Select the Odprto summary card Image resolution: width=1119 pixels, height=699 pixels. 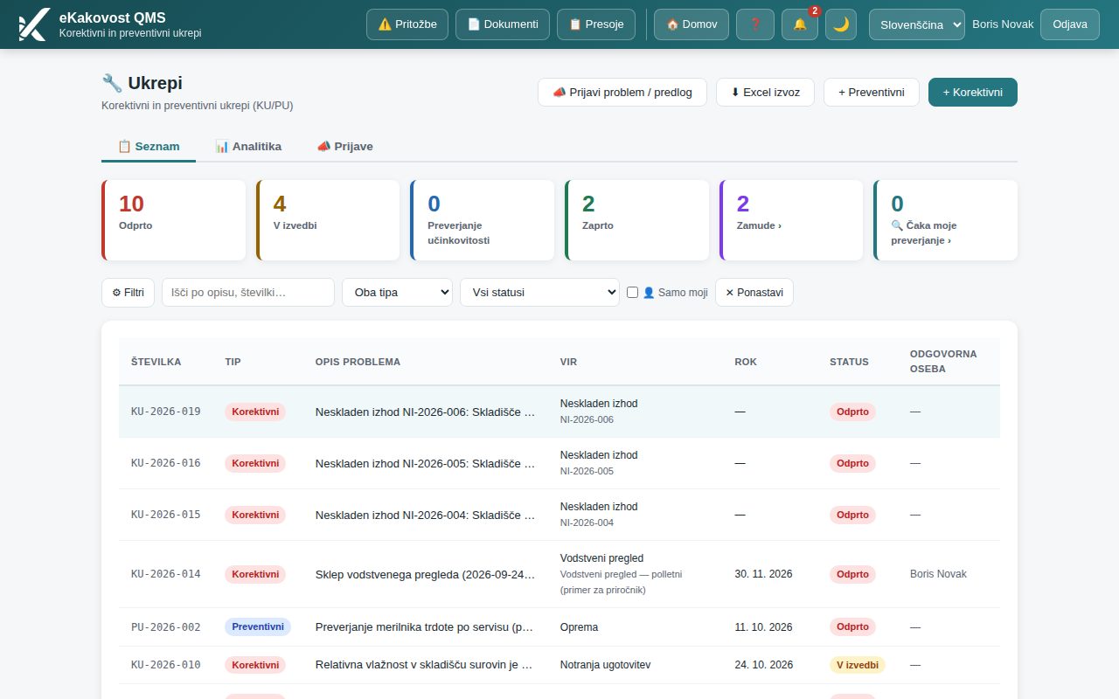(173, 220)
